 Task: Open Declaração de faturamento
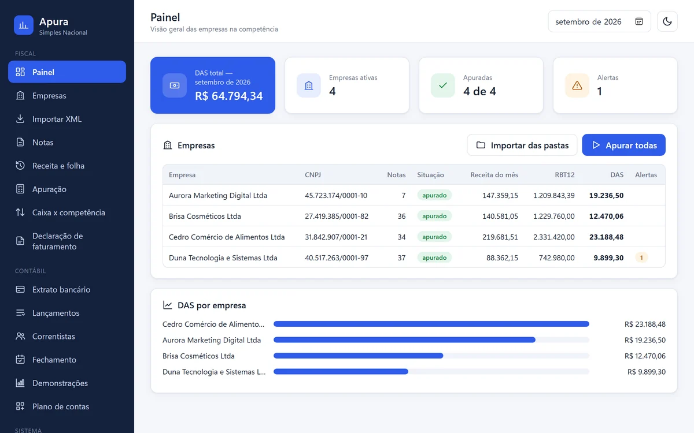tap(67, 241)
